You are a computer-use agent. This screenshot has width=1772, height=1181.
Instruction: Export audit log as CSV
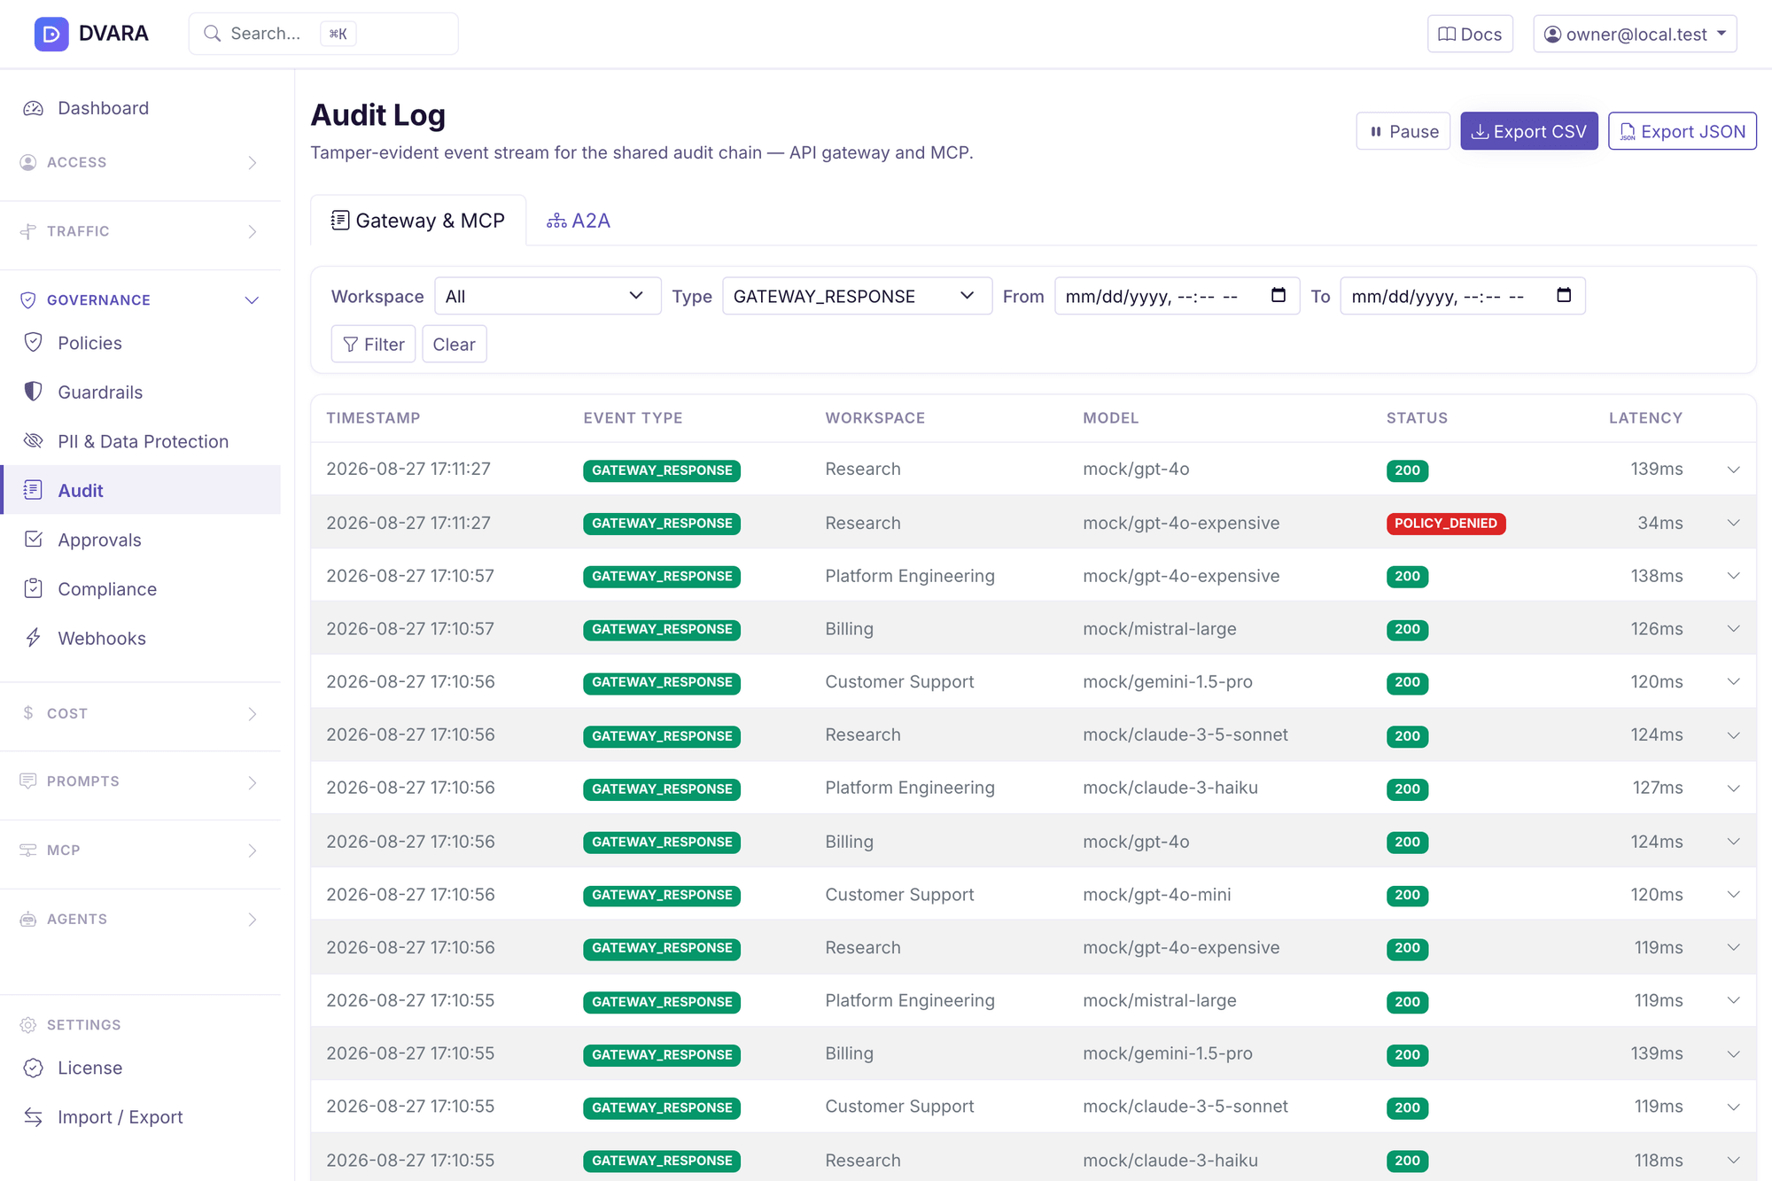pyautogui.click(x=1529, y=131)
